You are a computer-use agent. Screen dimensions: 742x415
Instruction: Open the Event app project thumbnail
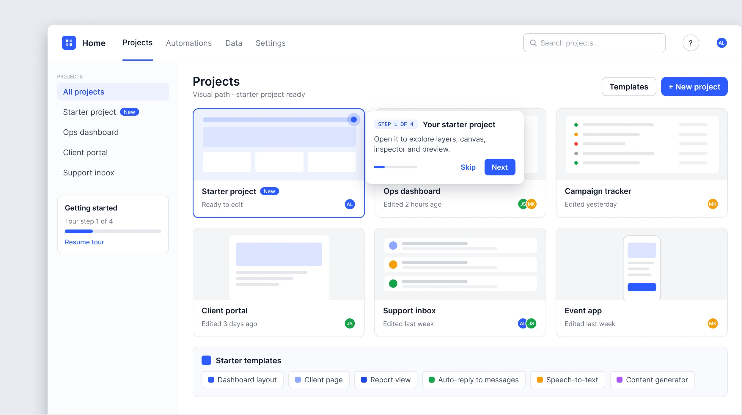pyautogui.click(x=642, y=264)
